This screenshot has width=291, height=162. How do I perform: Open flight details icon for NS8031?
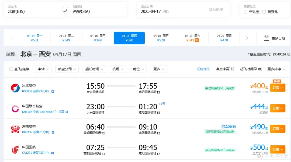click(x=53, y=91)
